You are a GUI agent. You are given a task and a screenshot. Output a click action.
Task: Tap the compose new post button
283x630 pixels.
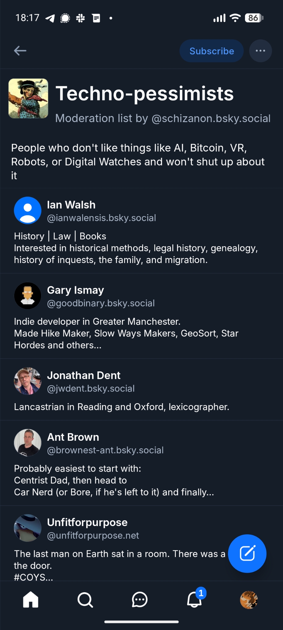point(247,553)
